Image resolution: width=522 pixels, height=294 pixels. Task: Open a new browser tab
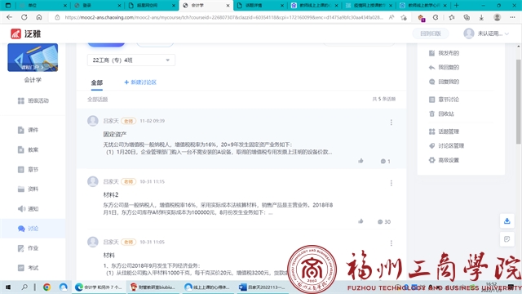click(457, 6)
